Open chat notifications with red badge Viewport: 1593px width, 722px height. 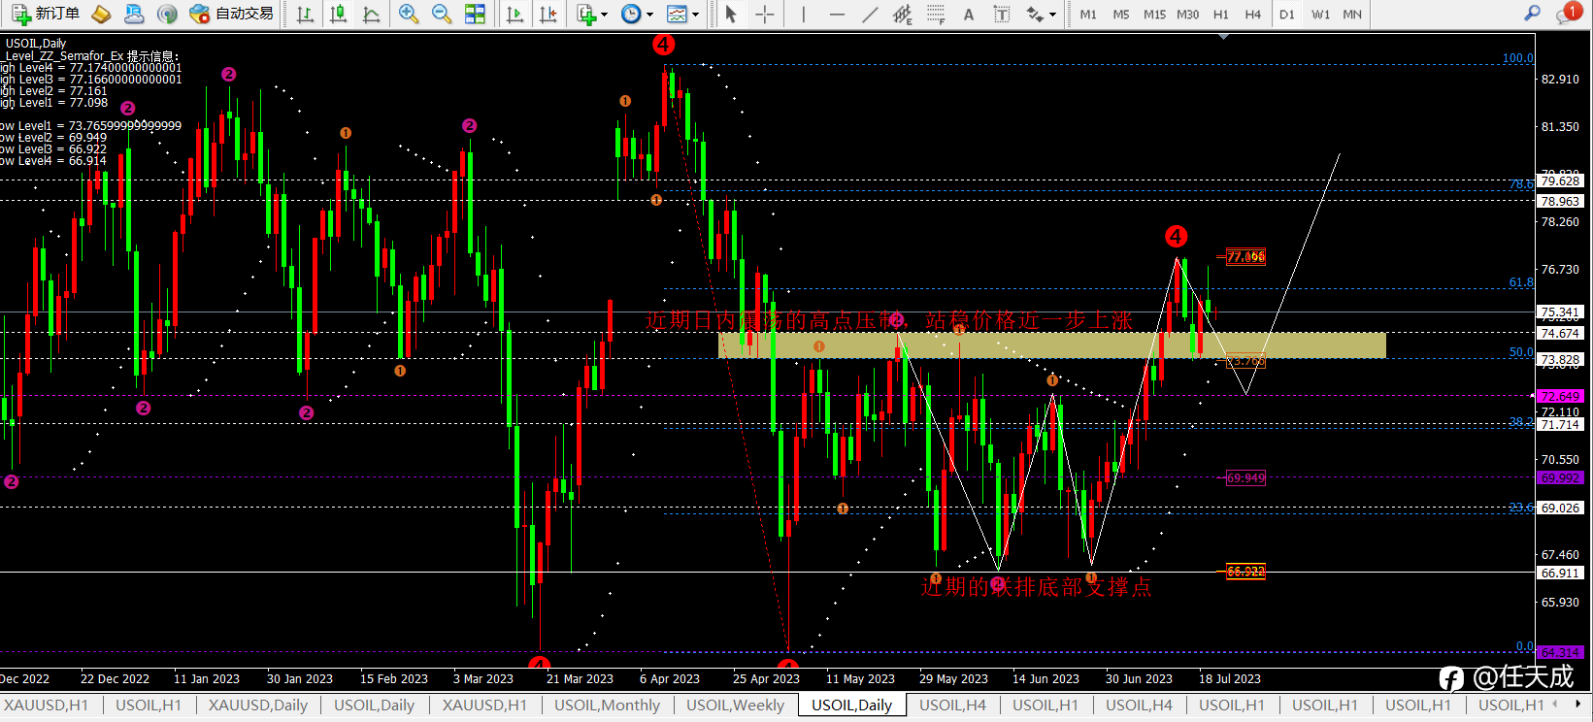click(1568, 14)
